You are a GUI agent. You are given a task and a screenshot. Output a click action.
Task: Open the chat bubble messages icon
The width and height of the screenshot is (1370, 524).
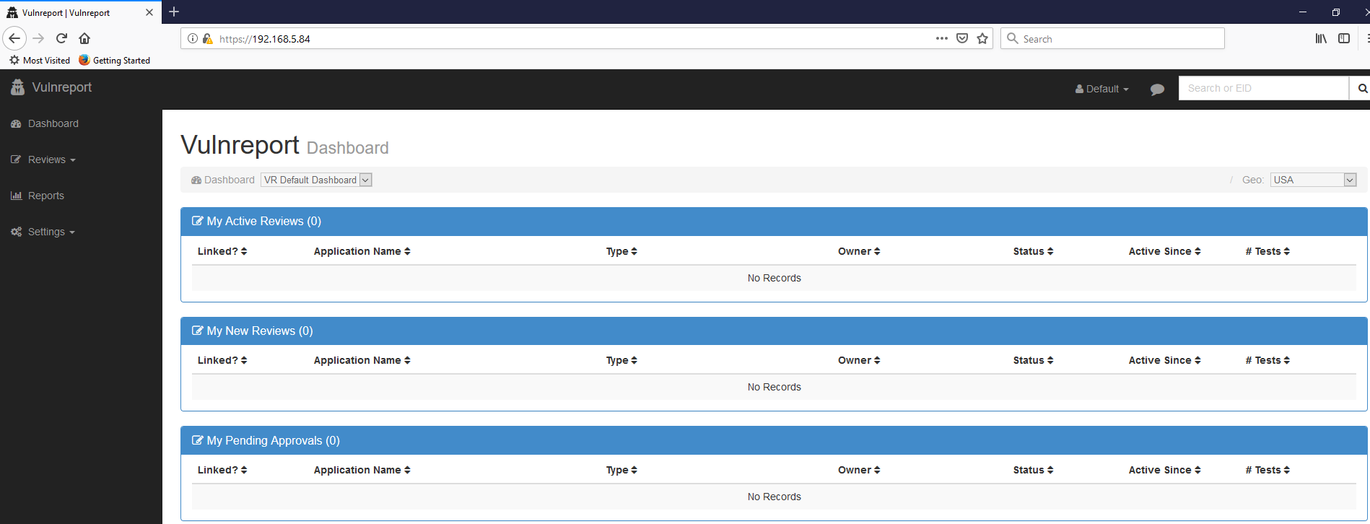pyautogui.click(x=1157, y=89)
